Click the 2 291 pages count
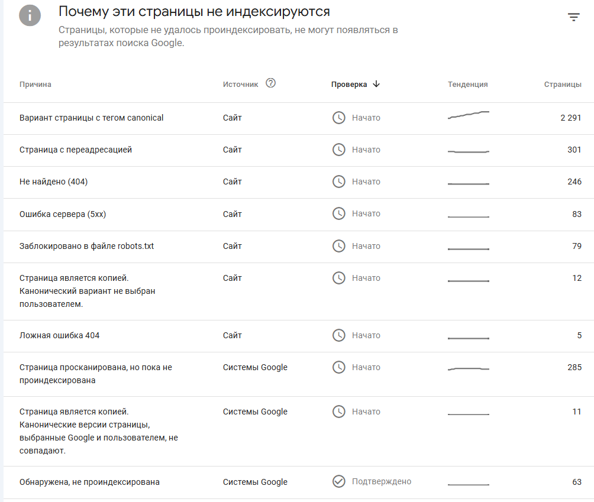The height and width of the screenshot is (502, 594). [571, 118]
